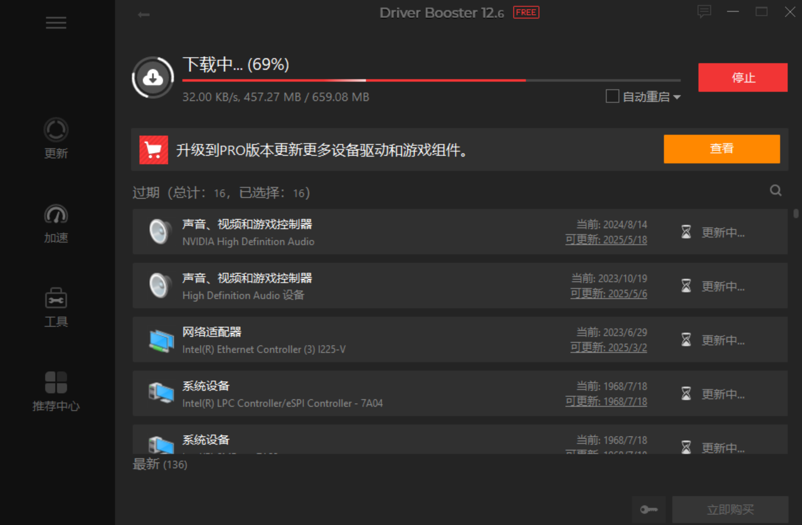Image resolution: width=802 pixels, height=525 pixels.
Task: Open the hamburger menu icon
Action: pos(56,23)
